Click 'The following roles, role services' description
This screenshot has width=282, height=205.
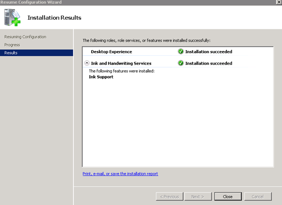[x=146, y=40]
